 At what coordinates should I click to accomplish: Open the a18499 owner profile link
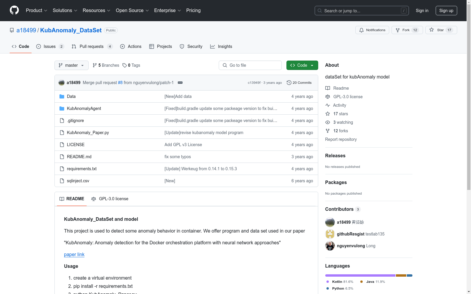pos(26,30)
